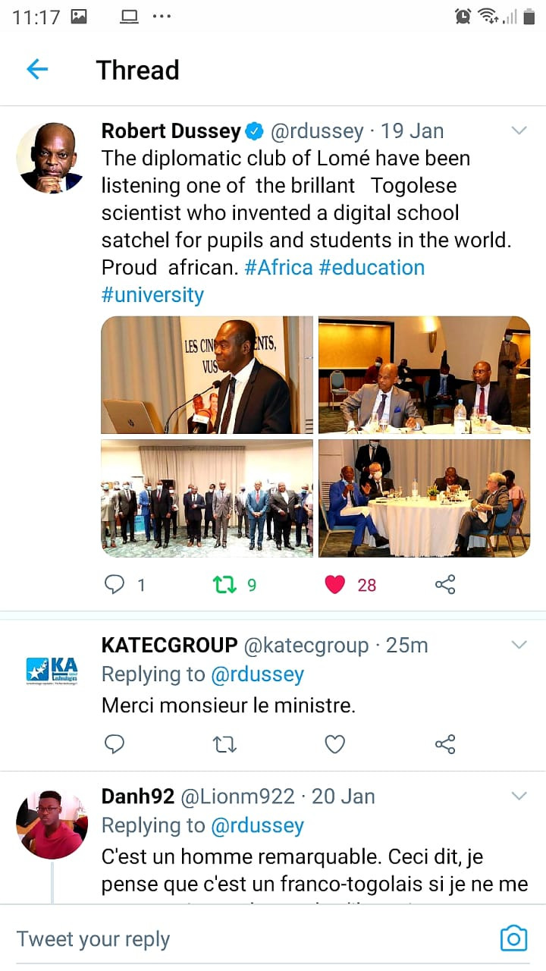Image resolution: width=546 pixels, height=971 pixels.
Task: Open the #university hashtag
Action: pyautogui.click(x=152, y=295)
